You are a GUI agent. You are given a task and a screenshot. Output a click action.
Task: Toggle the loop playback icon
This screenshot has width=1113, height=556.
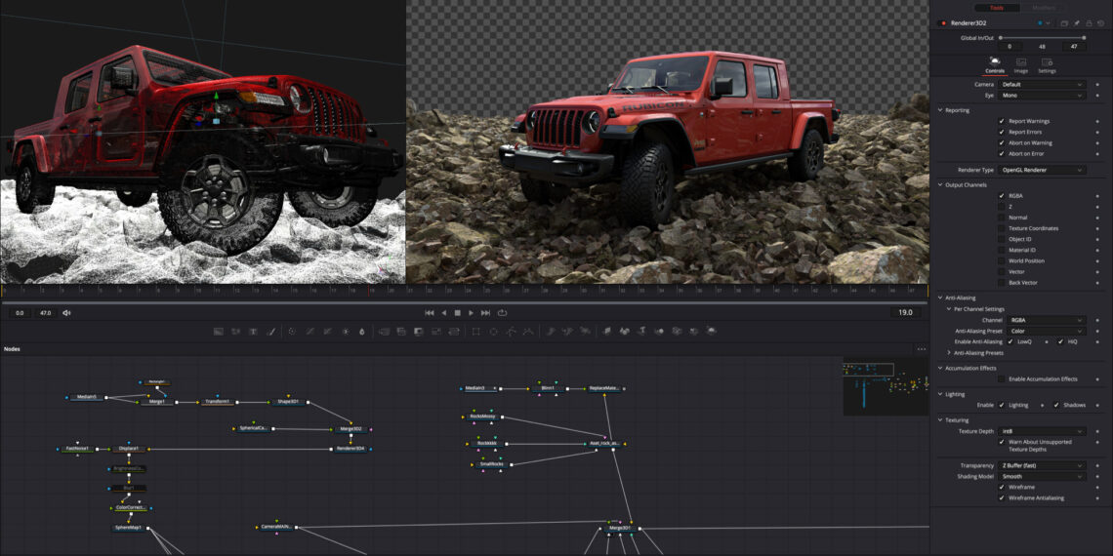tap(502, 313)
